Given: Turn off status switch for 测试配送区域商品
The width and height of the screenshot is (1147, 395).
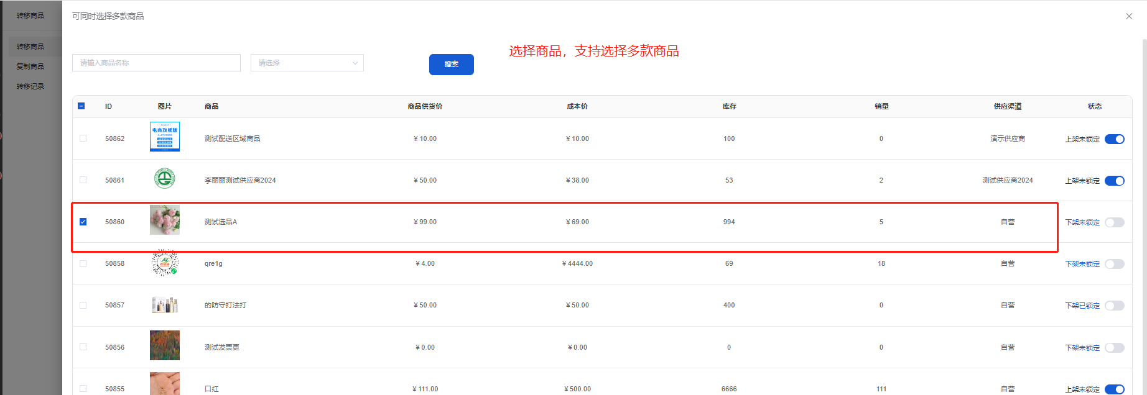Looking at the screenshot, I should point(1114,139).
